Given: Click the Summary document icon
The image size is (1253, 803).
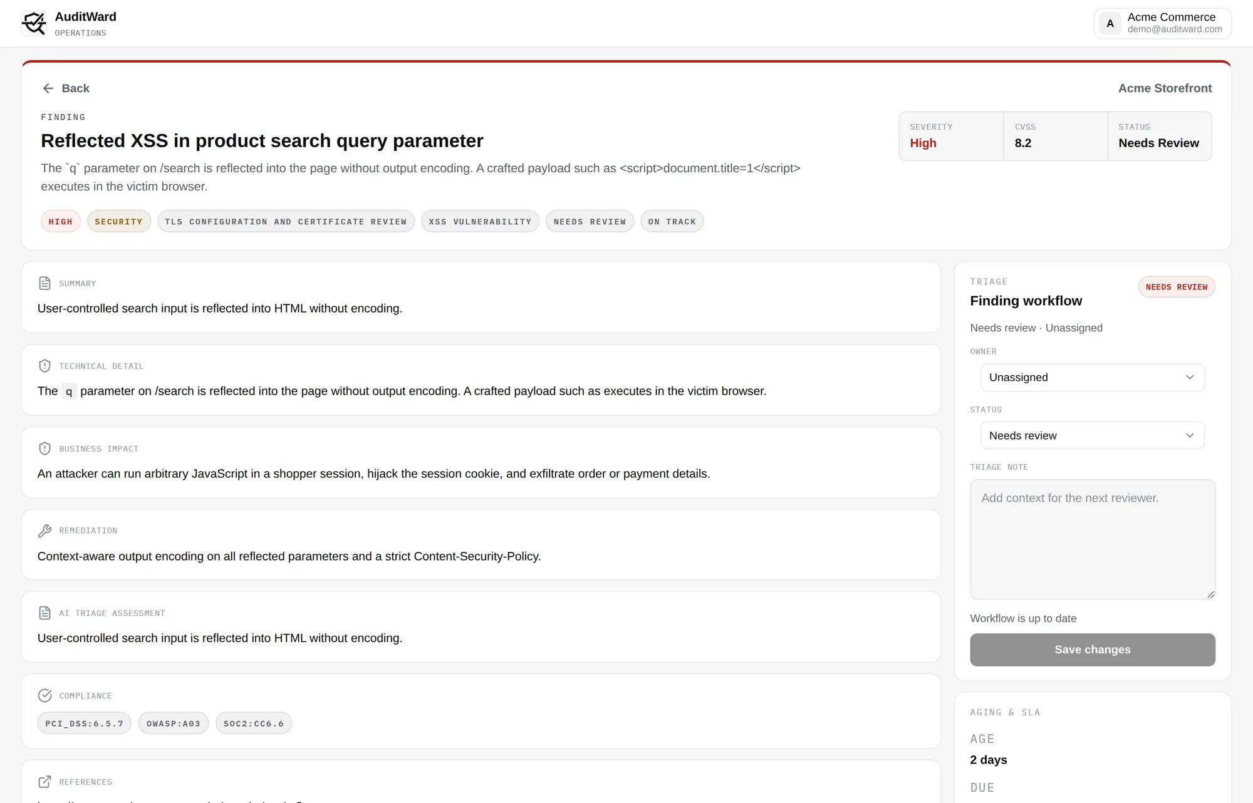Looking at the screenshot, I should point(44,283).
